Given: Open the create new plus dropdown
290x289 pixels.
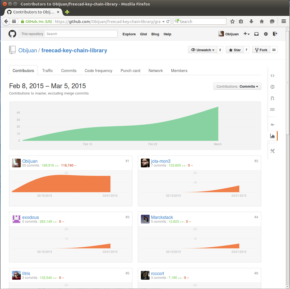Looking at the screenshot, I should (246, 34).
